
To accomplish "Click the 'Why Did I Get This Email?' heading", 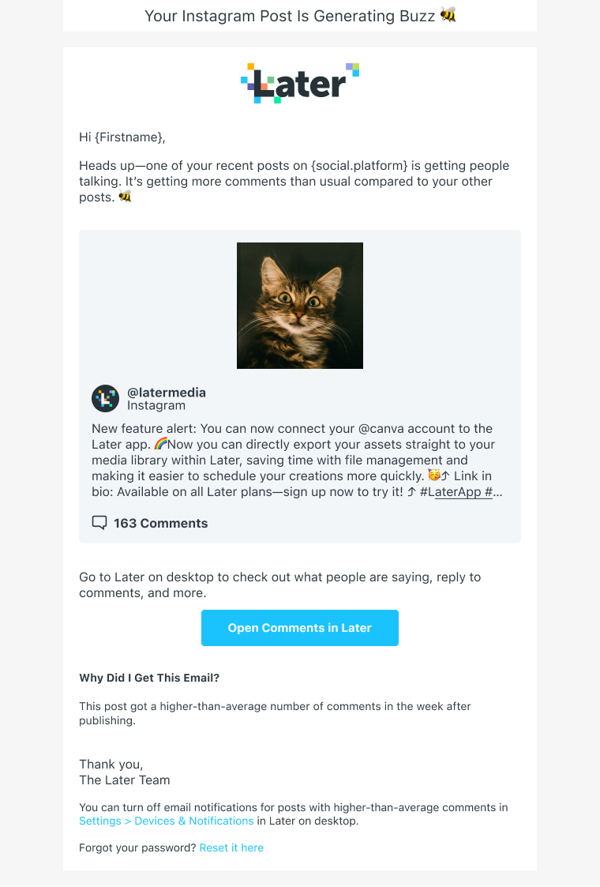I will coord(149,678).
